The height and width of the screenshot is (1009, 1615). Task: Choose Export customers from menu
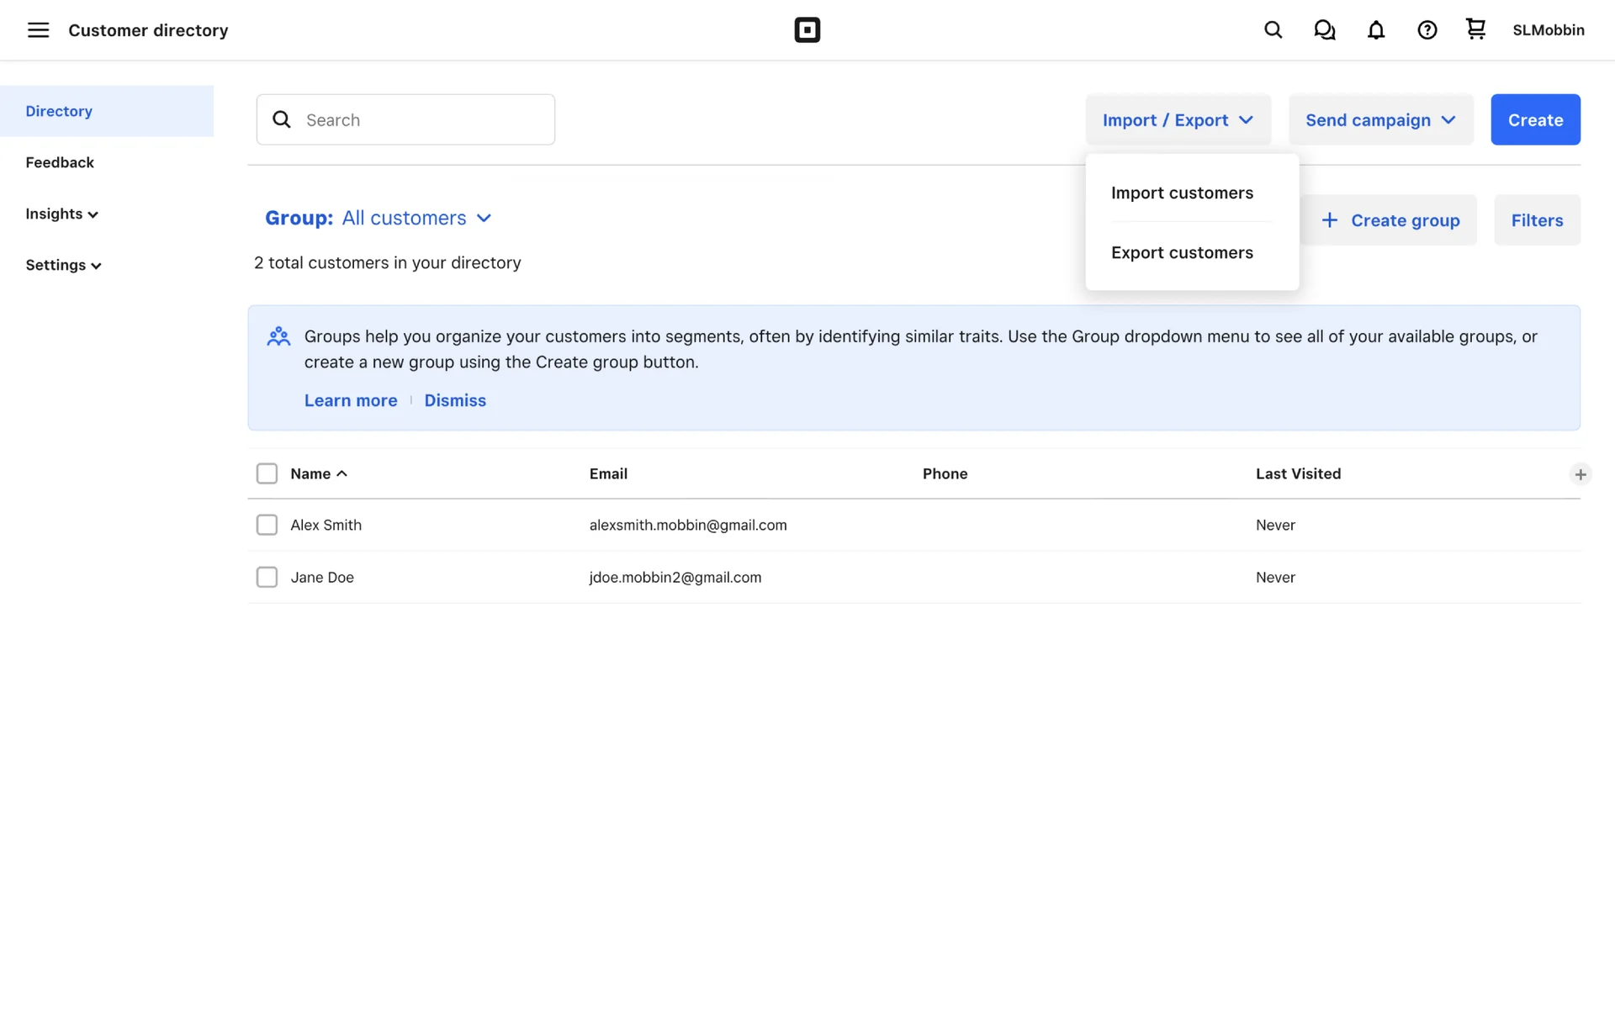click(1181, 252)
